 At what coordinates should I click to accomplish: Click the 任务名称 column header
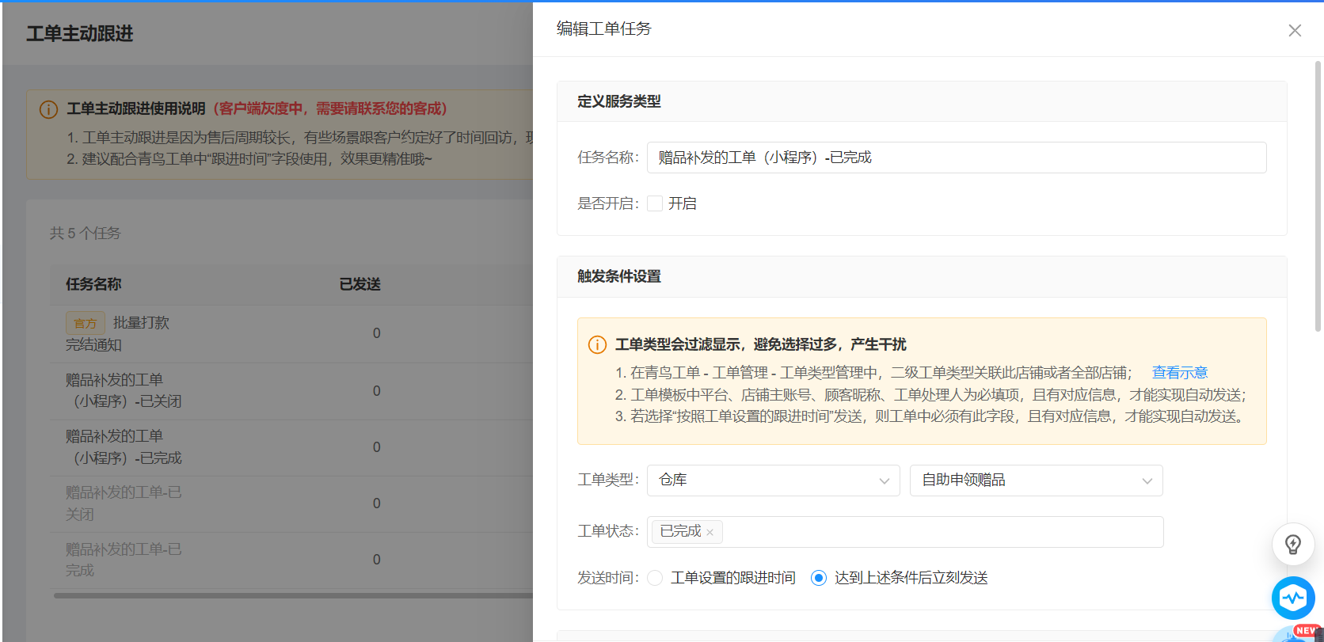(x=93, y=284)
